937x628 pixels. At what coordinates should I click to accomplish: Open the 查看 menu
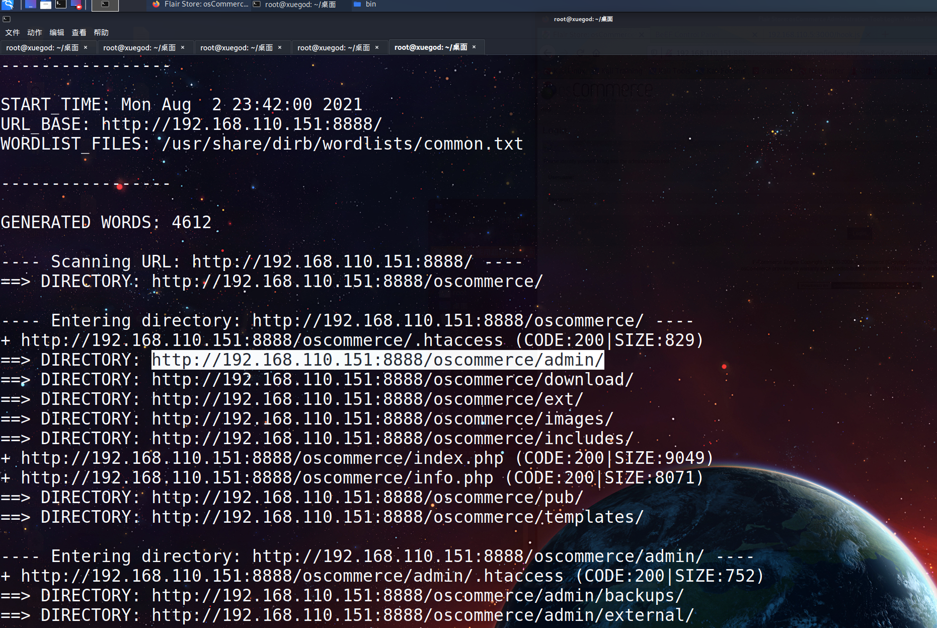79,33
